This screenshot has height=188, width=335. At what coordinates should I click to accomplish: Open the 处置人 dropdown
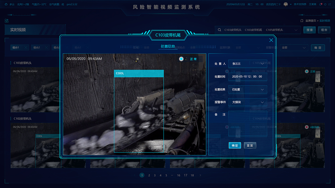[248, 64]
